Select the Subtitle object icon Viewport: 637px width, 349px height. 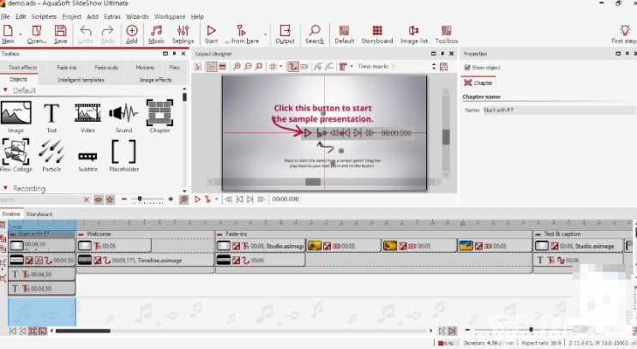[x=87, y=157]
